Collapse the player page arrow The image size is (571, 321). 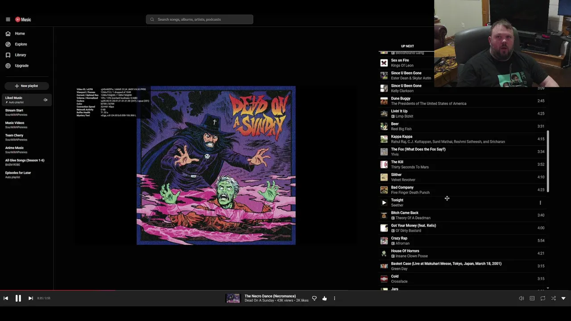(563, 298)
